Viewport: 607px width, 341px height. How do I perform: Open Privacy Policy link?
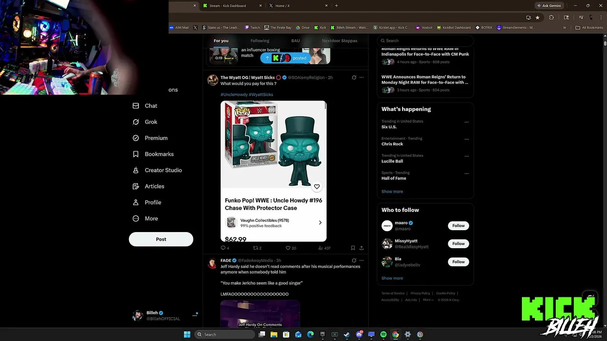coord(420,293)
